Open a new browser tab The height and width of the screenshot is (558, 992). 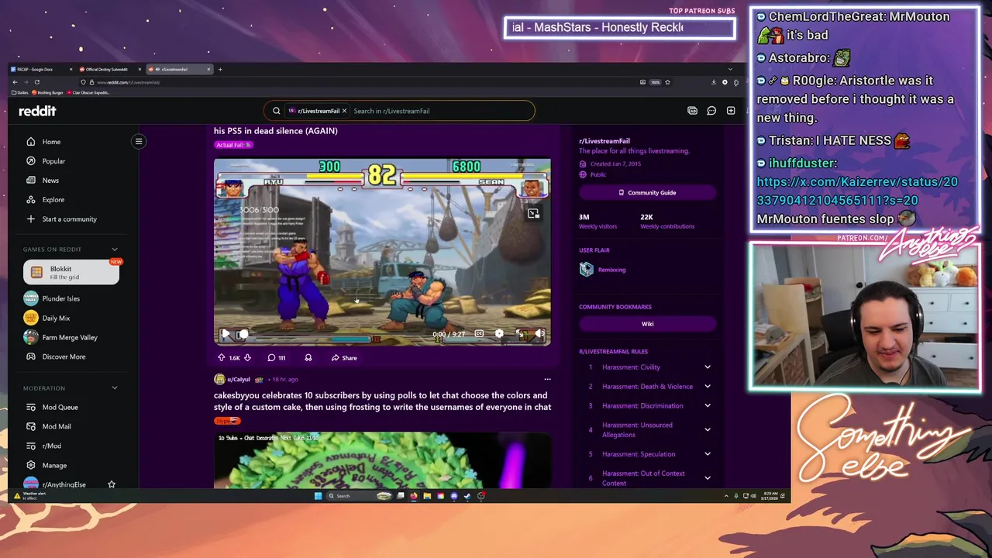pyautogui.click(x=220, y=69)
